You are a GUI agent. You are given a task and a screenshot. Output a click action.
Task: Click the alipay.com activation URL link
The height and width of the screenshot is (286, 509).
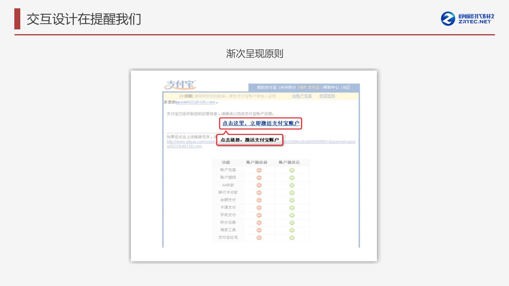(x=261, y=144)
